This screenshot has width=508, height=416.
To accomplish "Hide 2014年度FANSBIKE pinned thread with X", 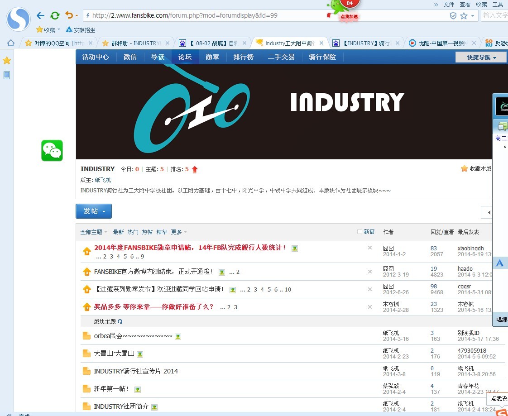I will (x=369, y=248).
